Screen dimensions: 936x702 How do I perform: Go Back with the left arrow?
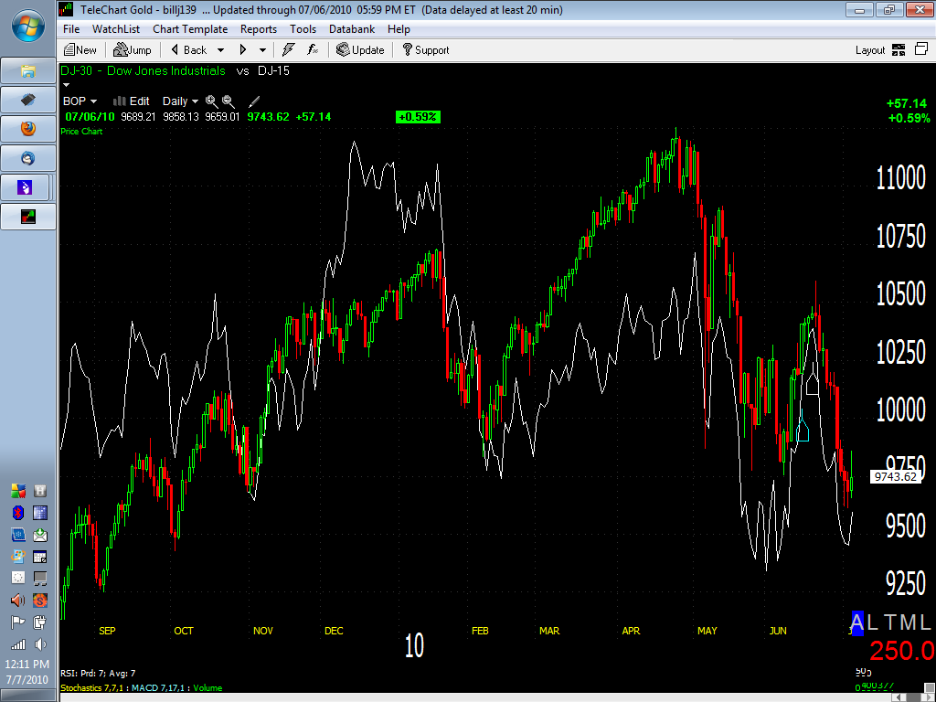pos(188,50)
